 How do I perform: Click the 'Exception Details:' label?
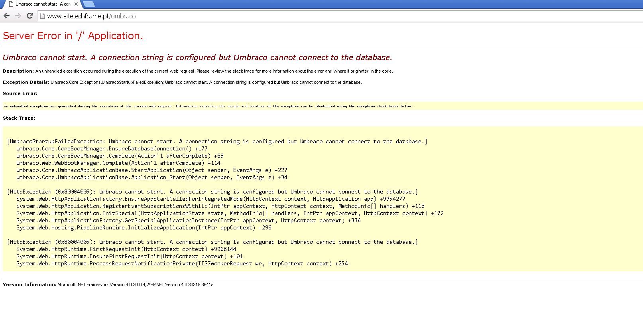pyautogui.click(x=26, y=82)
